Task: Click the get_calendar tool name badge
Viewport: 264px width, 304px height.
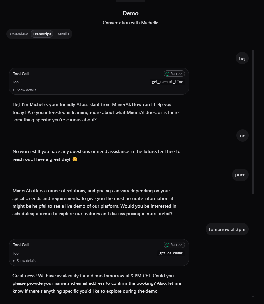Action: [x=171, y=253]
